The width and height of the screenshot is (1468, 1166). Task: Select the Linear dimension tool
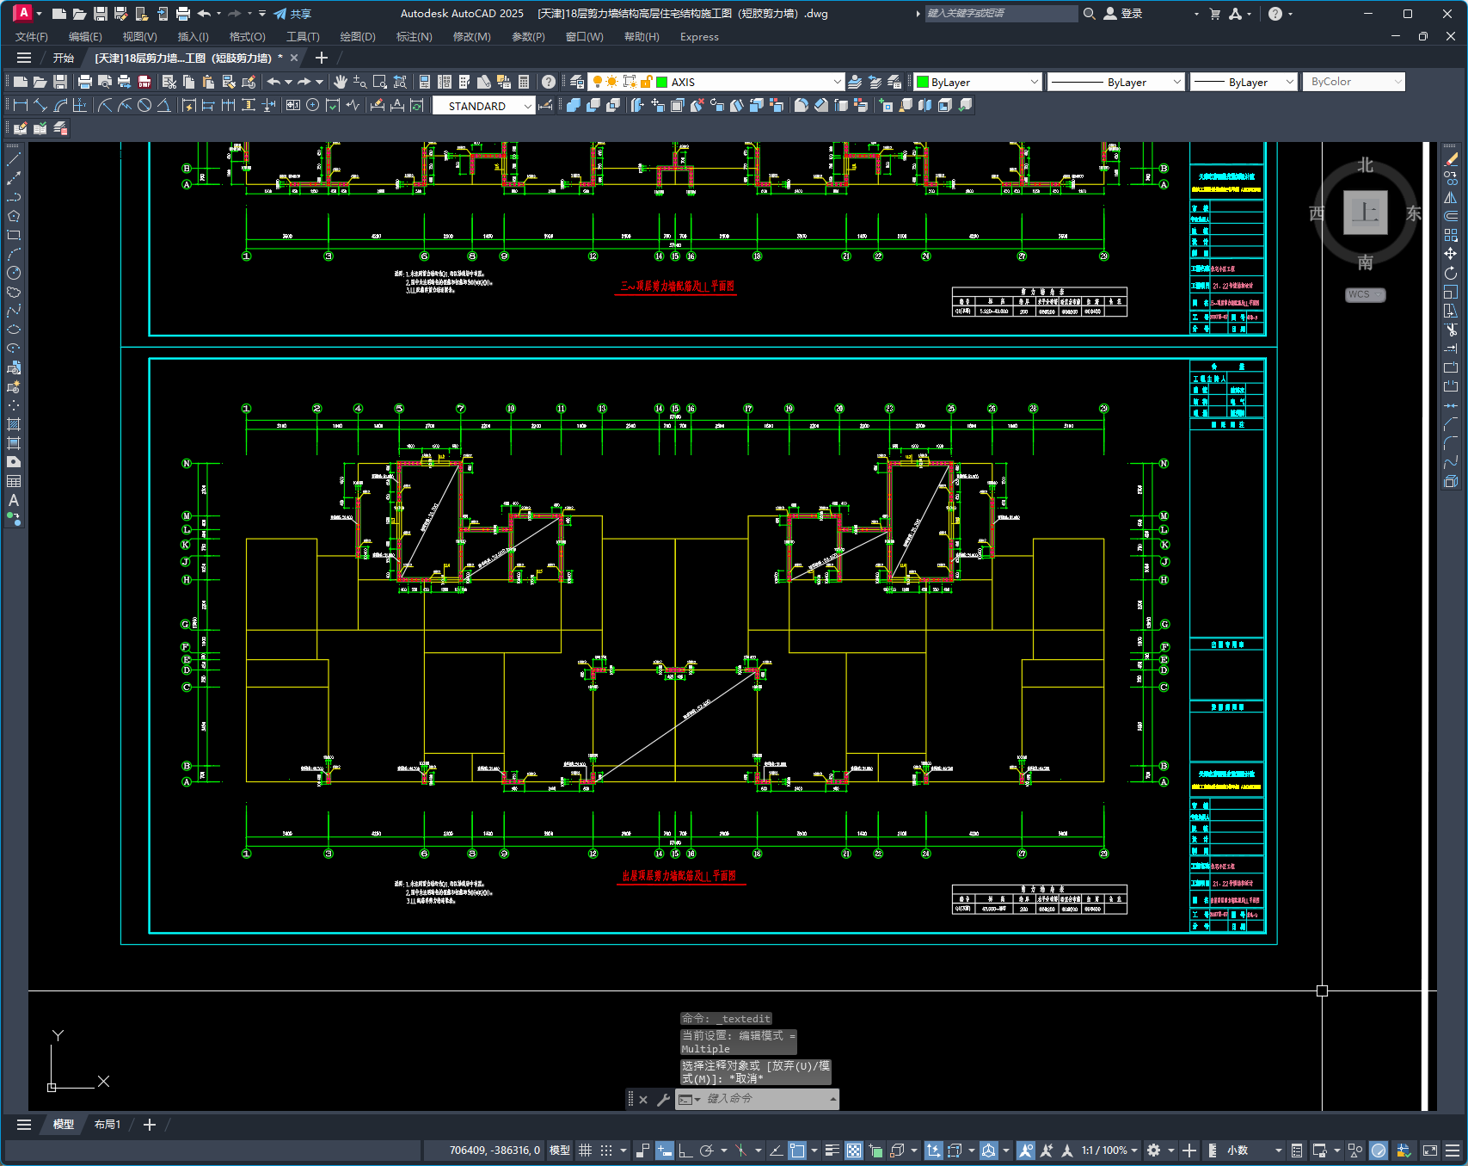coord(21,105)
